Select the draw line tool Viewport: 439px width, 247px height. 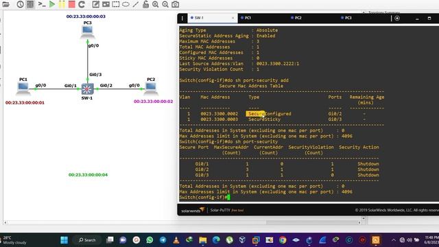tap(136, 4)
